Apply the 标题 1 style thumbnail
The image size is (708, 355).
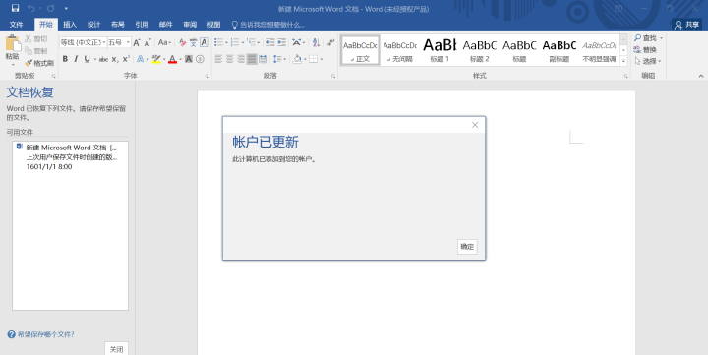pos(440,50)
